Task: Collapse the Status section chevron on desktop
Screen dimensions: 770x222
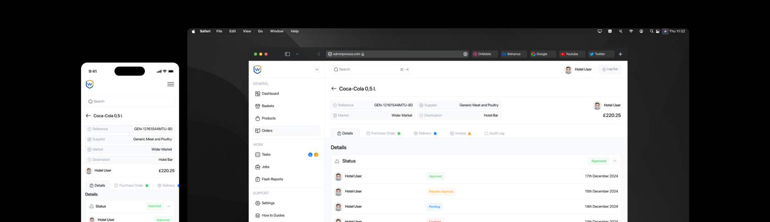Action: [x=615, y=161]
